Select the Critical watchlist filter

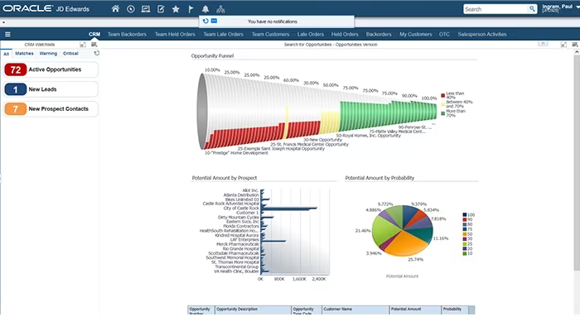(70, 54)
